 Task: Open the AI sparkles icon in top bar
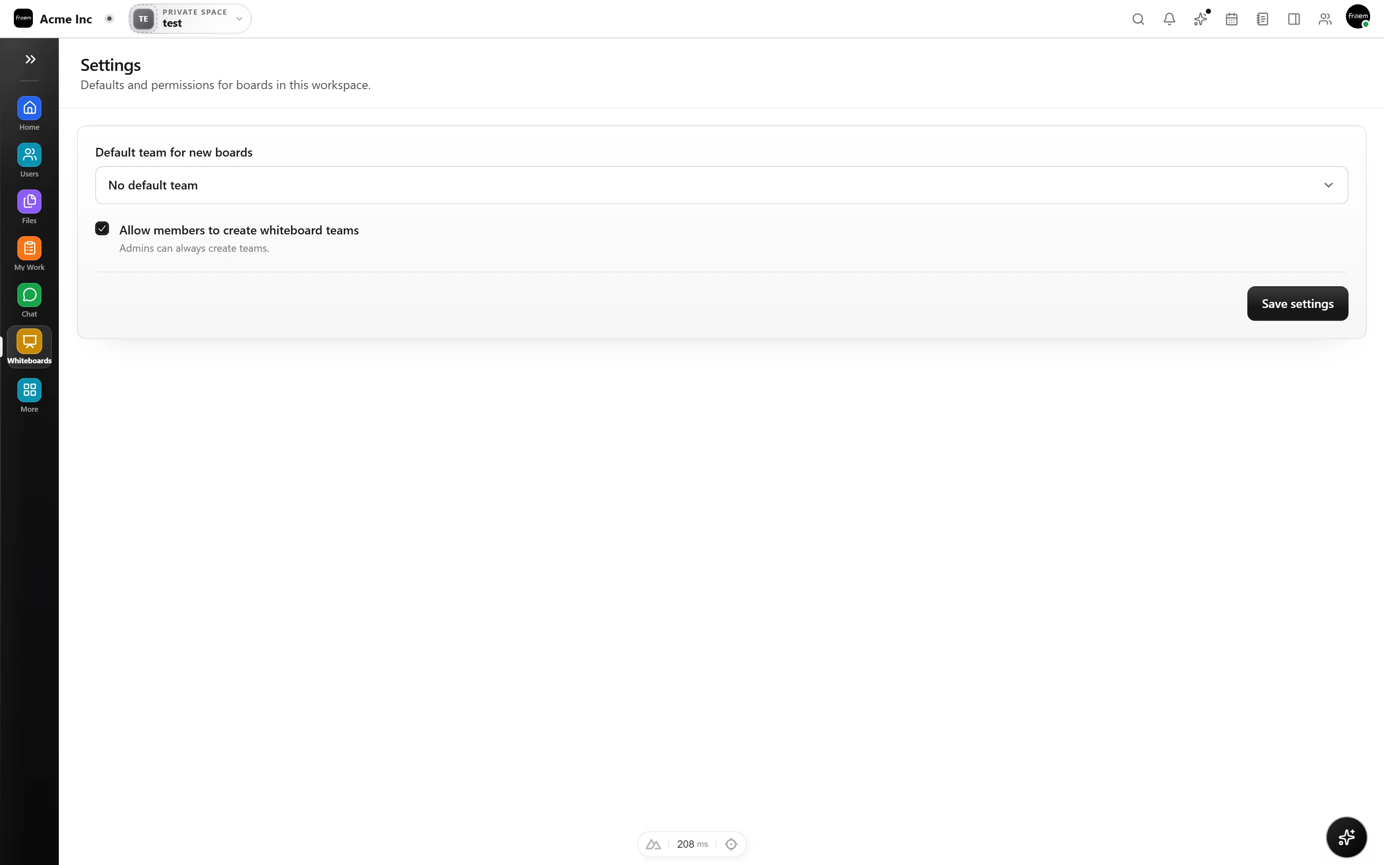pyautogui.click(x=1201, y=19)
